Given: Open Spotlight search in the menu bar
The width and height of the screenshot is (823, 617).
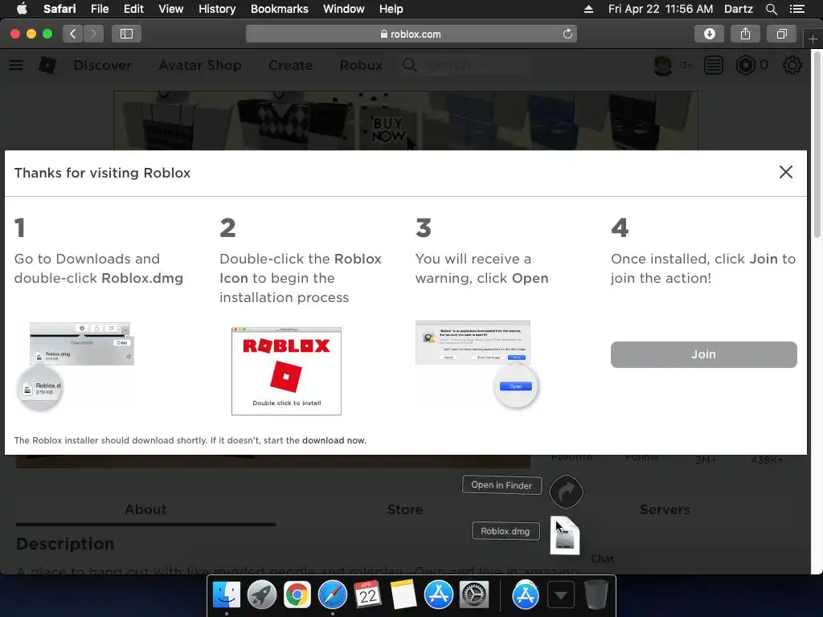Looking at the screenshot, I should click(x=771, y=9).
